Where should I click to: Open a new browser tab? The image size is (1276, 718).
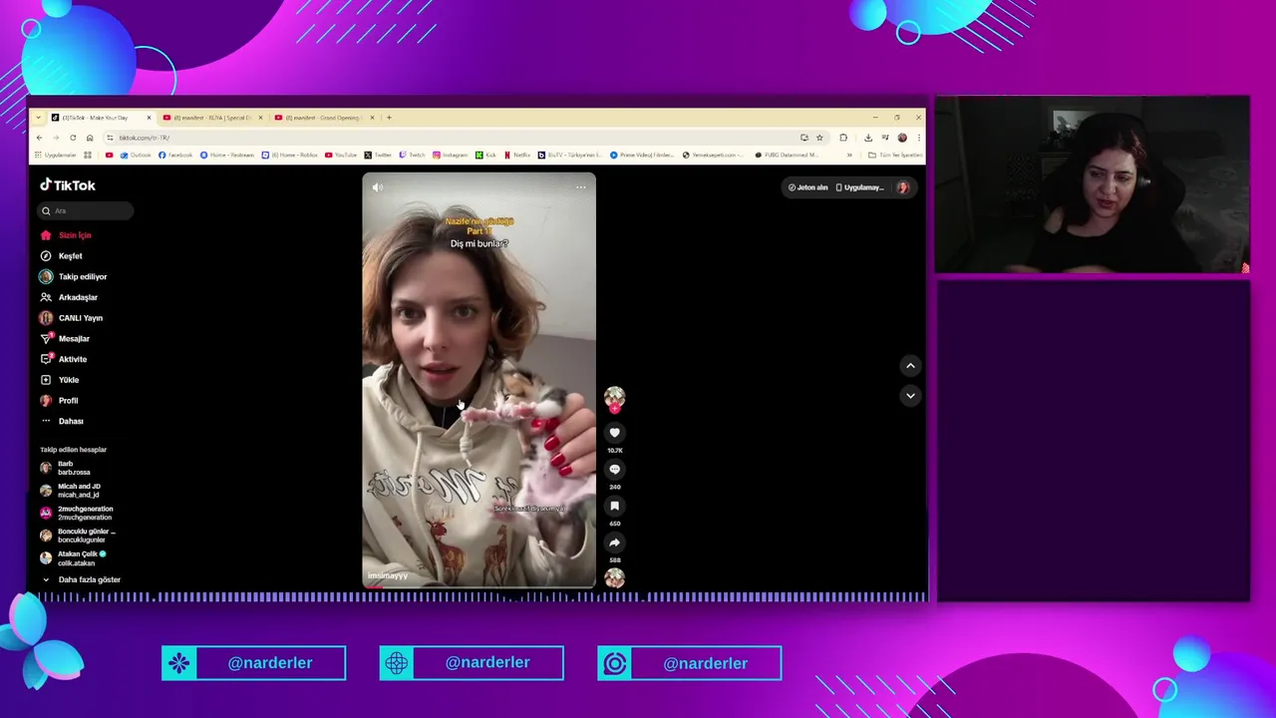389,118
